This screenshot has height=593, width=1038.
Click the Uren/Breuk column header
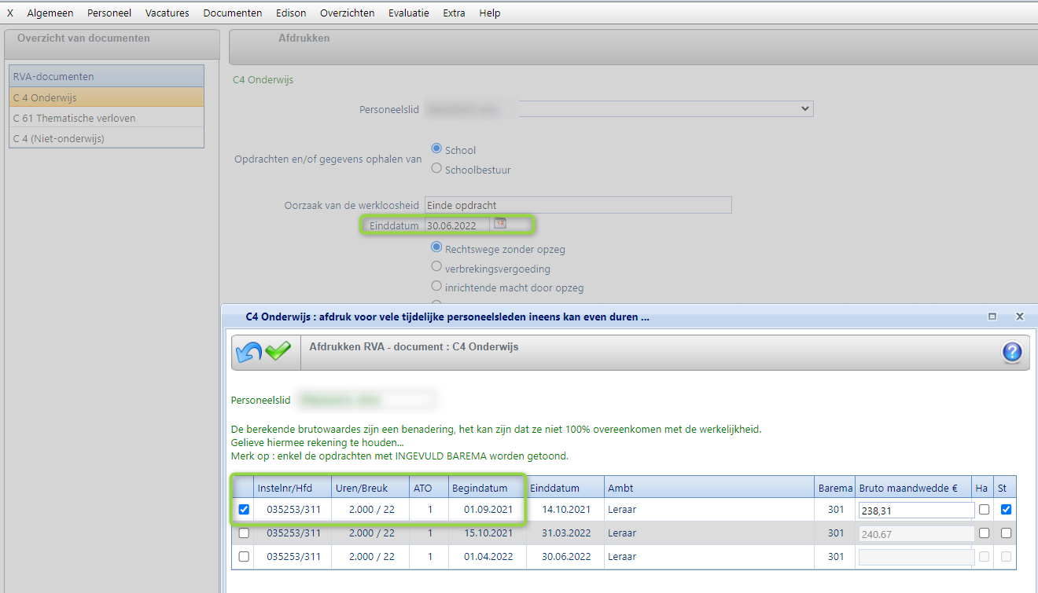[x=370, y=488]
